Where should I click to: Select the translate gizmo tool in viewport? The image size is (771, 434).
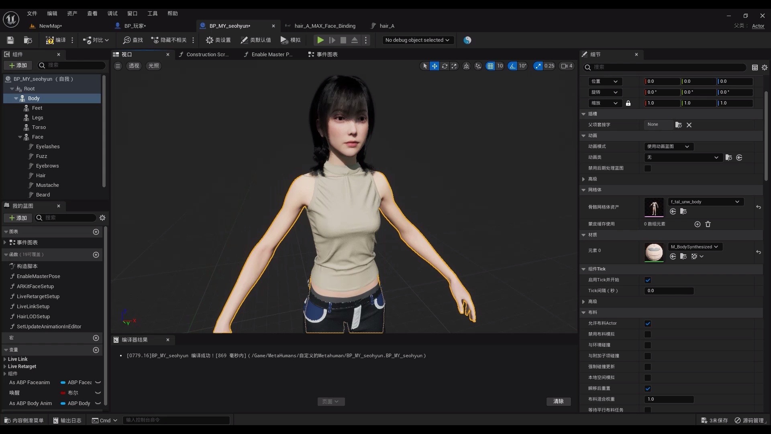pos(434,66)
